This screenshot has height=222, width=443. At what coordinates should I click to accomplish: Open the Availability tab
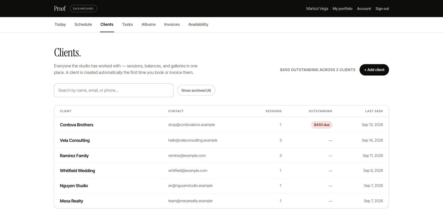point(198,24)
